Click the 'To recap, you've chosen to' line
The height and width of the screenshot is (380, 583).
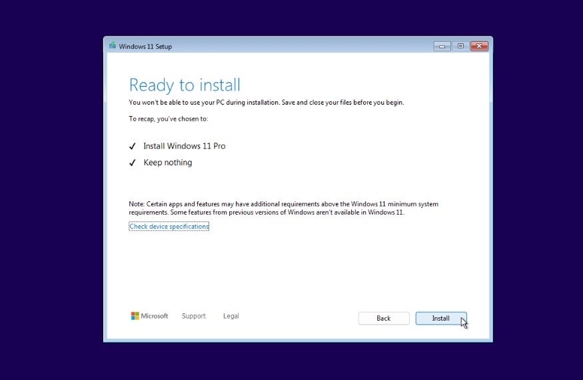(x=169, y=119)
